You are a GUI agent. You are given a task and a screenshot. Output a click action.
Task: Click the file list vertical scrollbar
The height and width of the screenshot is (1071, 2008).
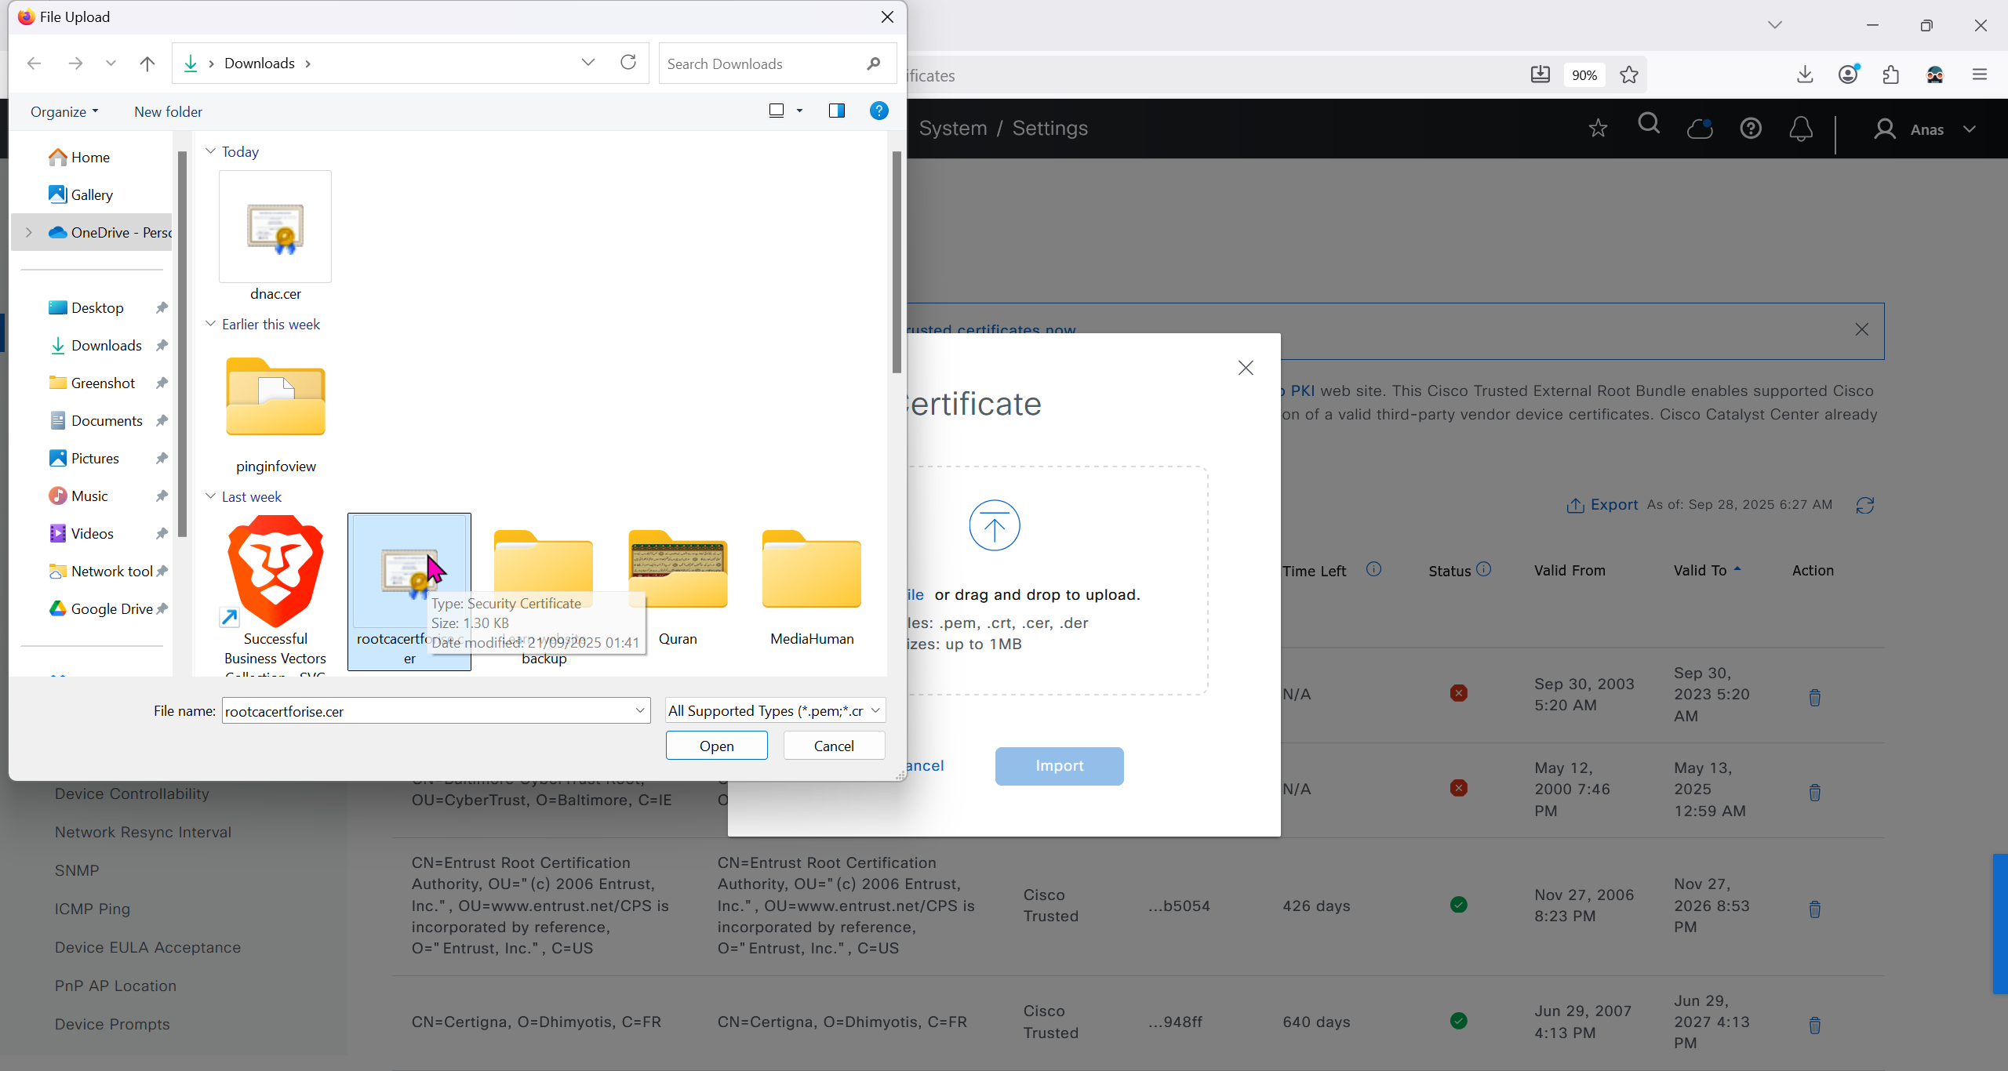[897, 263]
